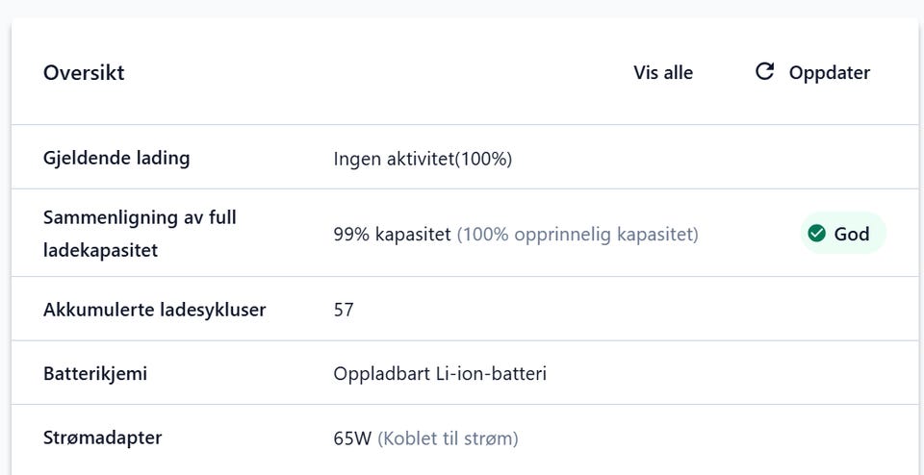Select the cycle count value 57
This screenshot has width=924, height=475.
(x=344, y=310)
